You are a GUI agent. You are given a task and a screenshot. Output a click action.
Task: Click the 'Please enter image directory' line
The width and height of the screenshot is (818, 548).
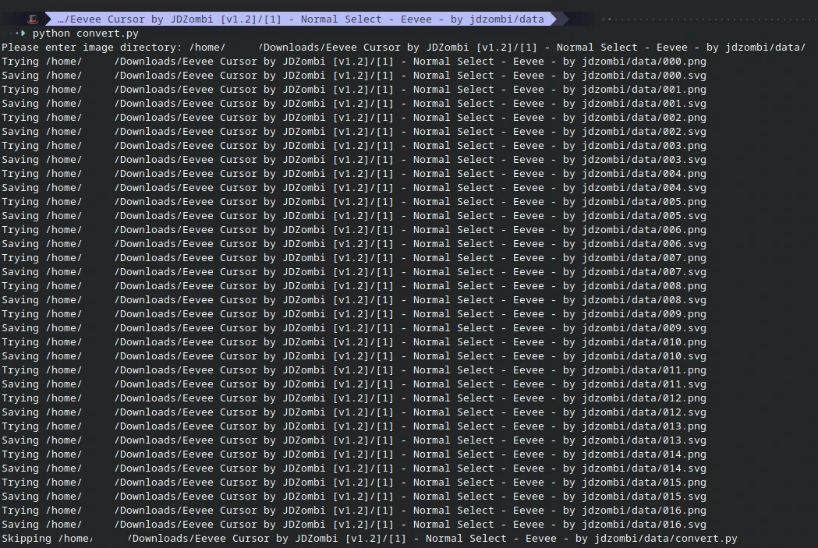(403, 48)
